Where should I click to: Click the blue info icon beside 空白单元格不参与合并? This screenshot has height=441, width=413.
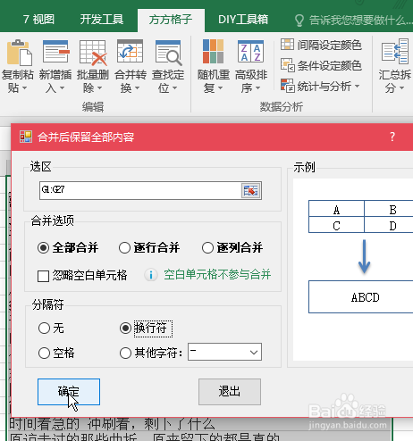click(151, 275)
